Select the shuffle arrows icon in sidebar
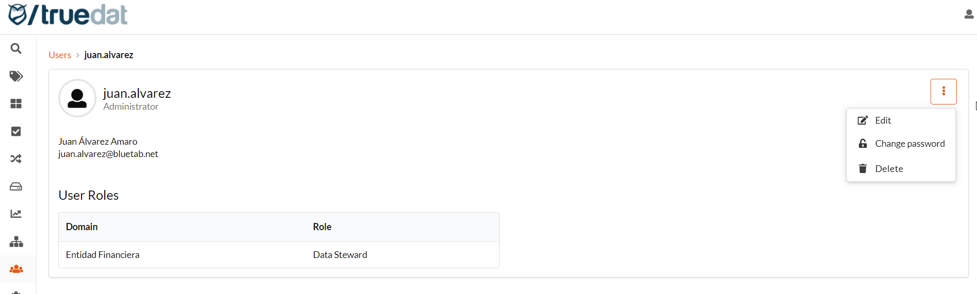This screenshot has height=294, width=977. coord(16,159)
